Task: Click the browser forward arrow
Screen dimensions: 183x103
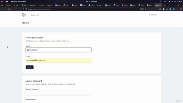Action: (x=6, y=9)
